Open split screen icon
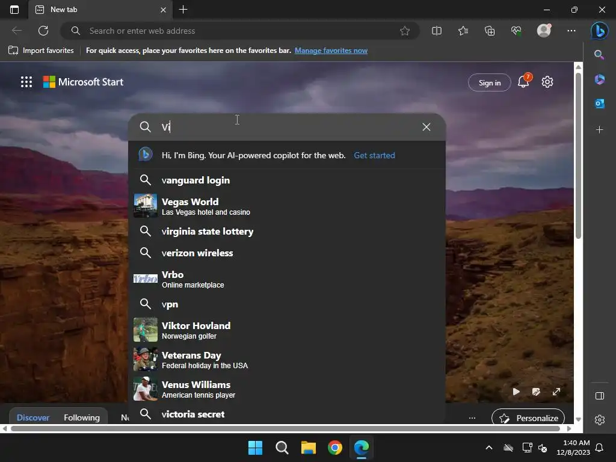This screenshot has width=616, height=462. pos(437,31)
